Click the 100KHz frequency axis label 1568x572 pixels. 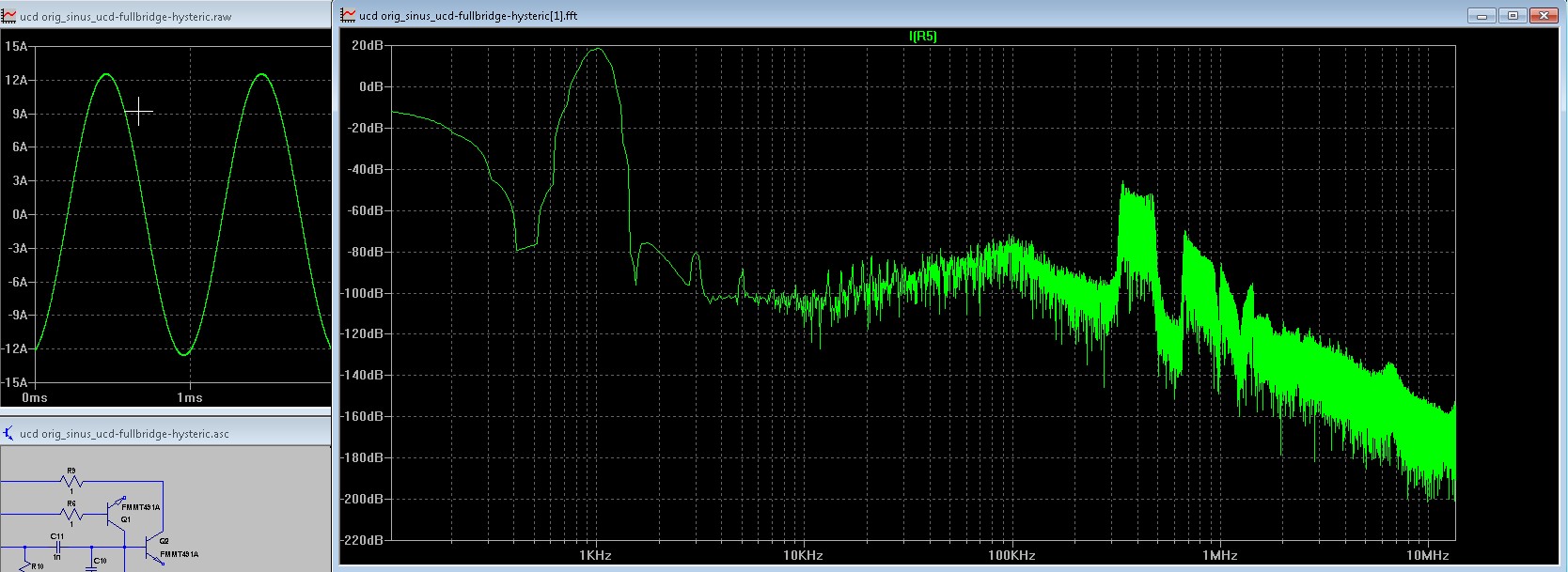1011,555
